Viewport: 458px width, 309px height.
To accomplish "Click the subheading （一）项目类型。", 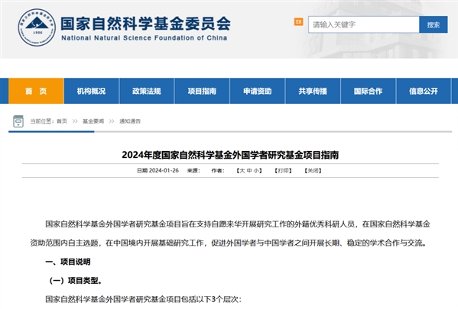I will [76, 281].
